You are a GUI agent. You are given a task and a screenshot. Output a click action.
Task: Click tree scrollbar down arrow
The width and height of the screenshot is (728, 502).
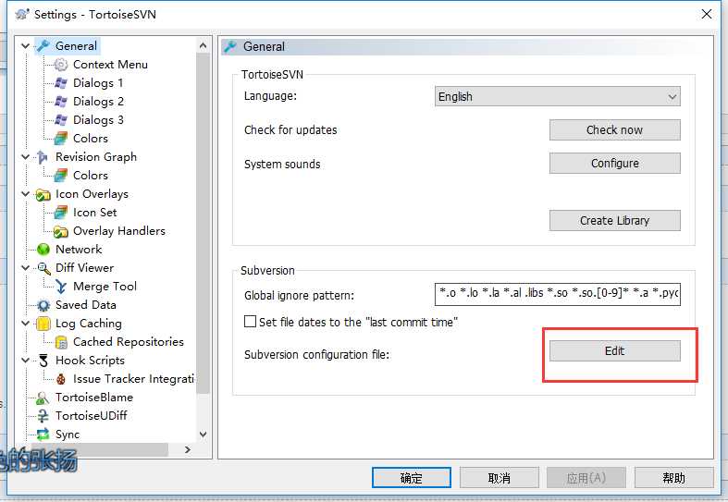point(203,435)
